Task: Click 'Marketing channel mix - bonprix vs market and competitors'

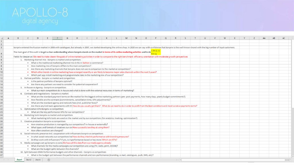Action: tap(53, 60)
